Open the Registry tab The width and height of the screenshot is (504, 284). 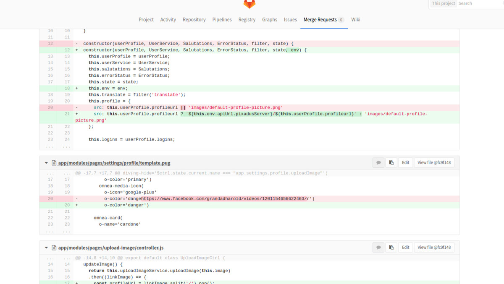click(x=247, y=20)
